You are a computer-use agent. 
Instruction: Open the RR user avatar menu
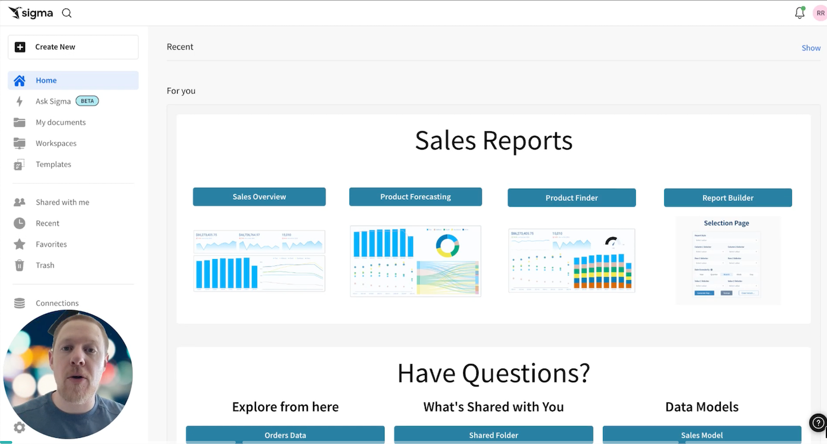820,13
